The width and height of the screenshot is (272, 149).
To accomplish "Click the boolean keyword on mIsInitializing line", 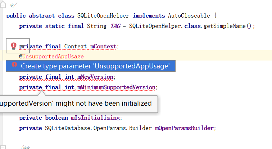I will 56,118.
